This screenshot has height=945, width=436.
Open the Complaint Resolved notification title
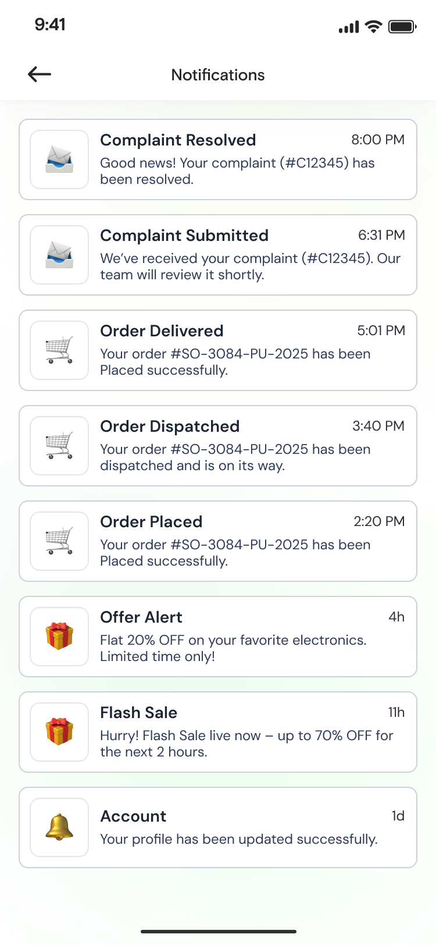coord(178,140)
